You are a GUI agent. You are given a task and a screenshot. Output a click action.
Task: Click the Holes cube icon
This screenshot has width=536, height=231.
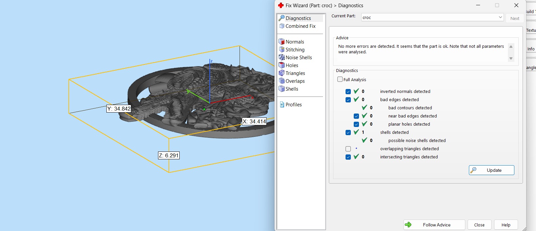(x=281, y=65)
